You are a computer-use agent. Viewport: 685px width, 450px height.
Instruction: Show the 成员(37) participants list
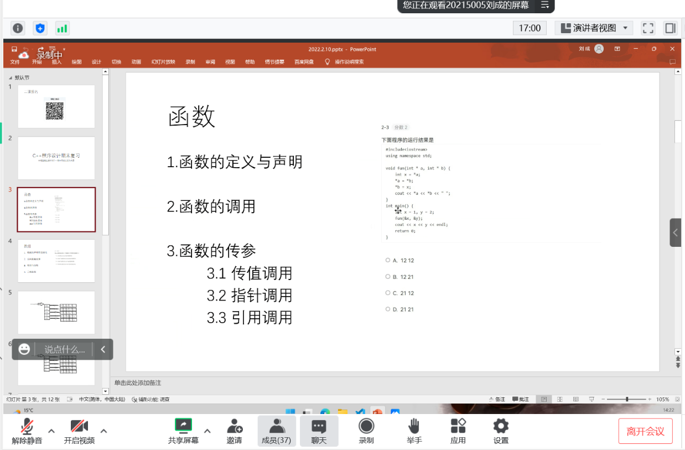[x=277, y=432]
